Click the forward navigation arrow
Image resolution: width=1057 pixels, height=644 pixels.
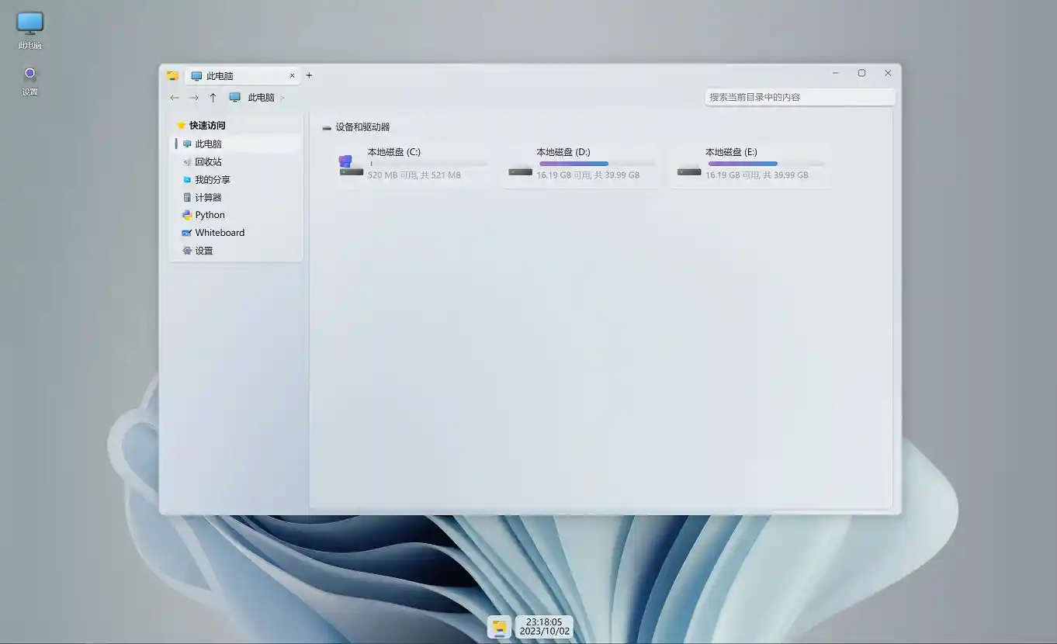tap(194, 98)
